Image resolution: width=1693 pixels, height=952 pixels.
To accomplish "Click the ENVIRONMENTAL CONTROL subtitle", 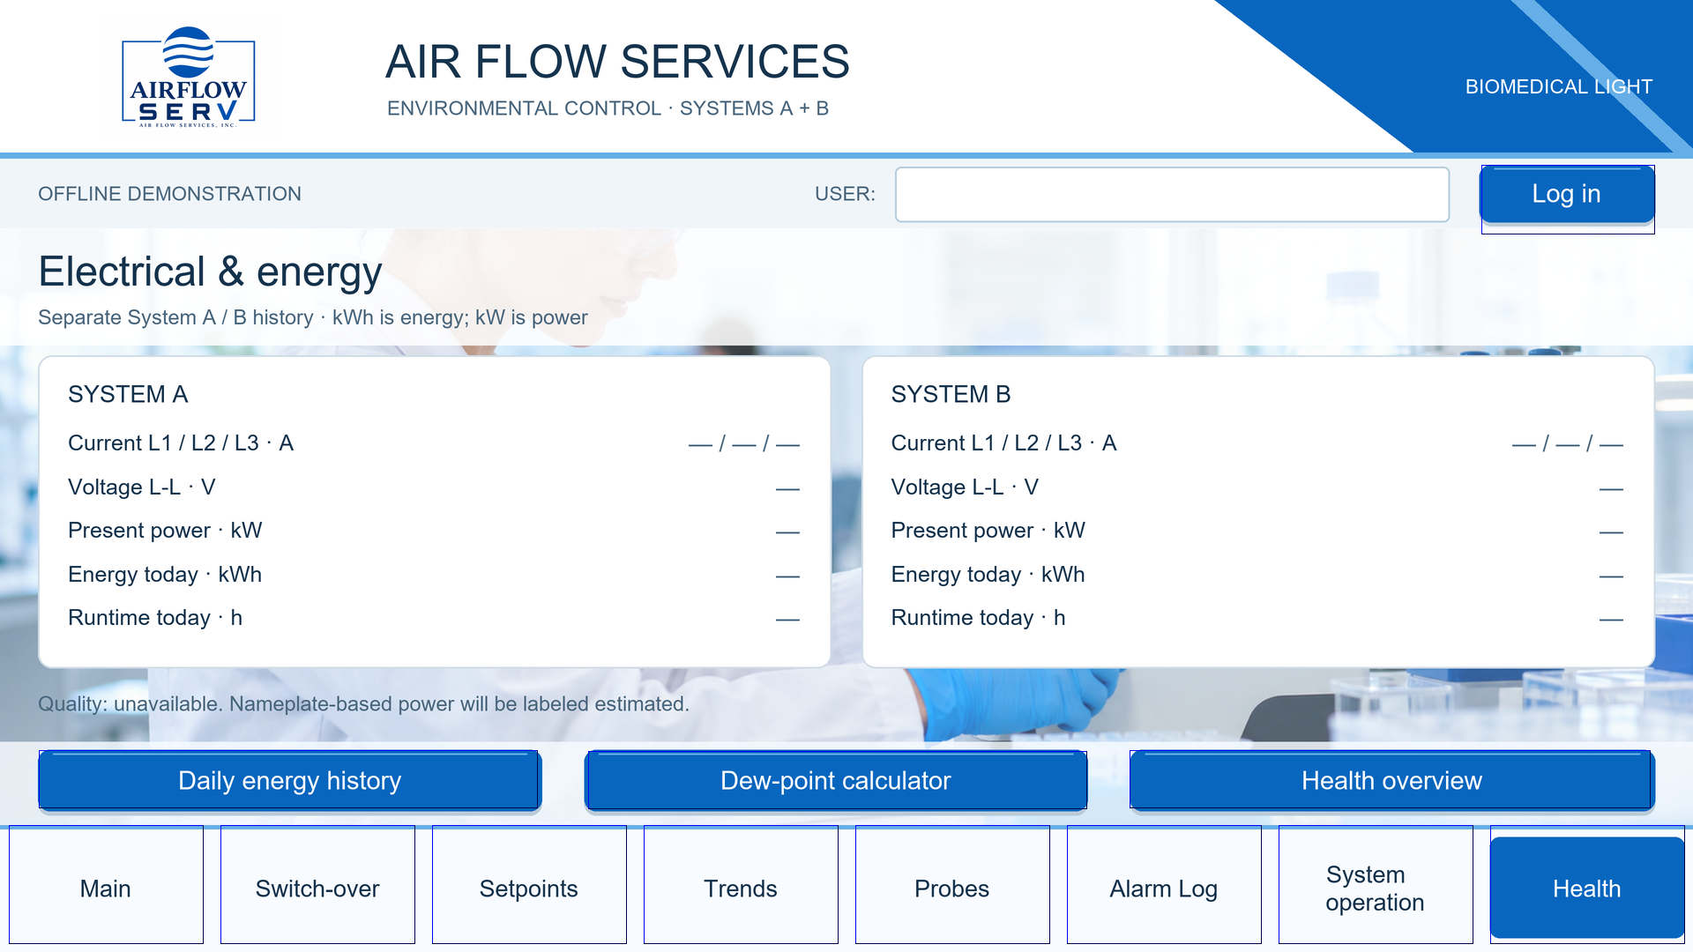I will 608,108.
